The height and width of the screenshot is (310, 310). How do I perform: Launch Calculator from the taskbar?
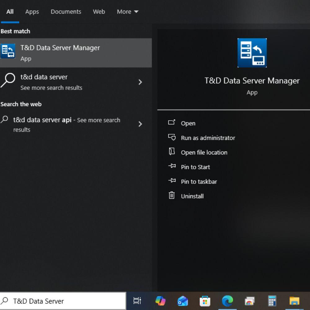272,301
